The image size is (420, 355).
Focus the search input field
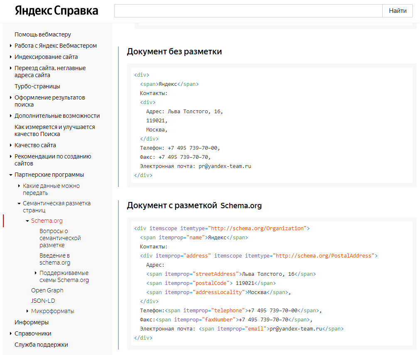coord(248,11)
